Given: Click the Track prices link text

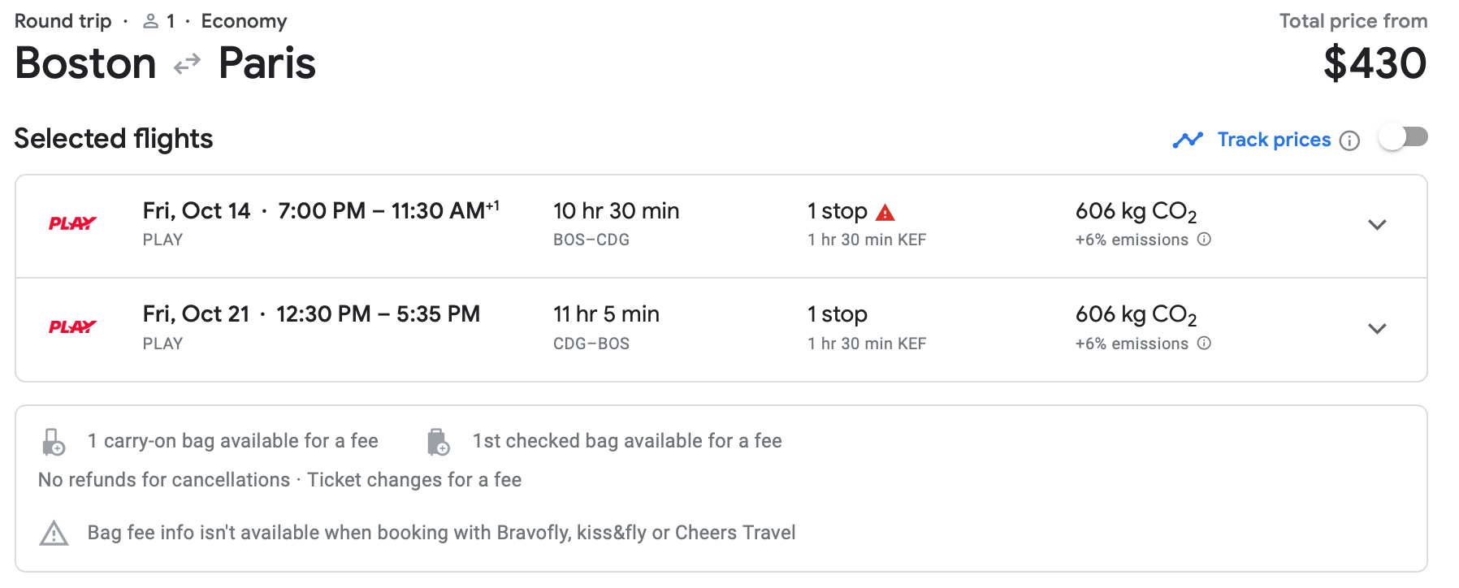Looking at the screenshot, I should click(1274, 140).
